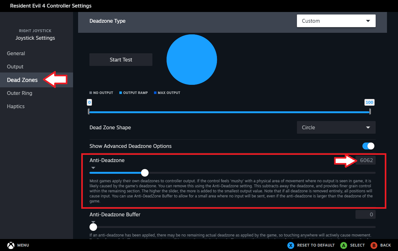The width and height of the screenshot is (398, 251).
Task: Click the Joystick Settings heading
Action: [x=35, y=38]
